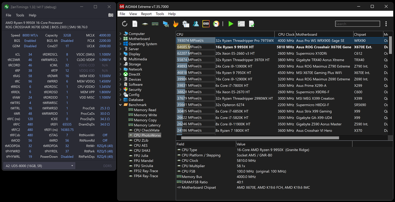
Task: Expand the Computer tree node
Action: 120,34
